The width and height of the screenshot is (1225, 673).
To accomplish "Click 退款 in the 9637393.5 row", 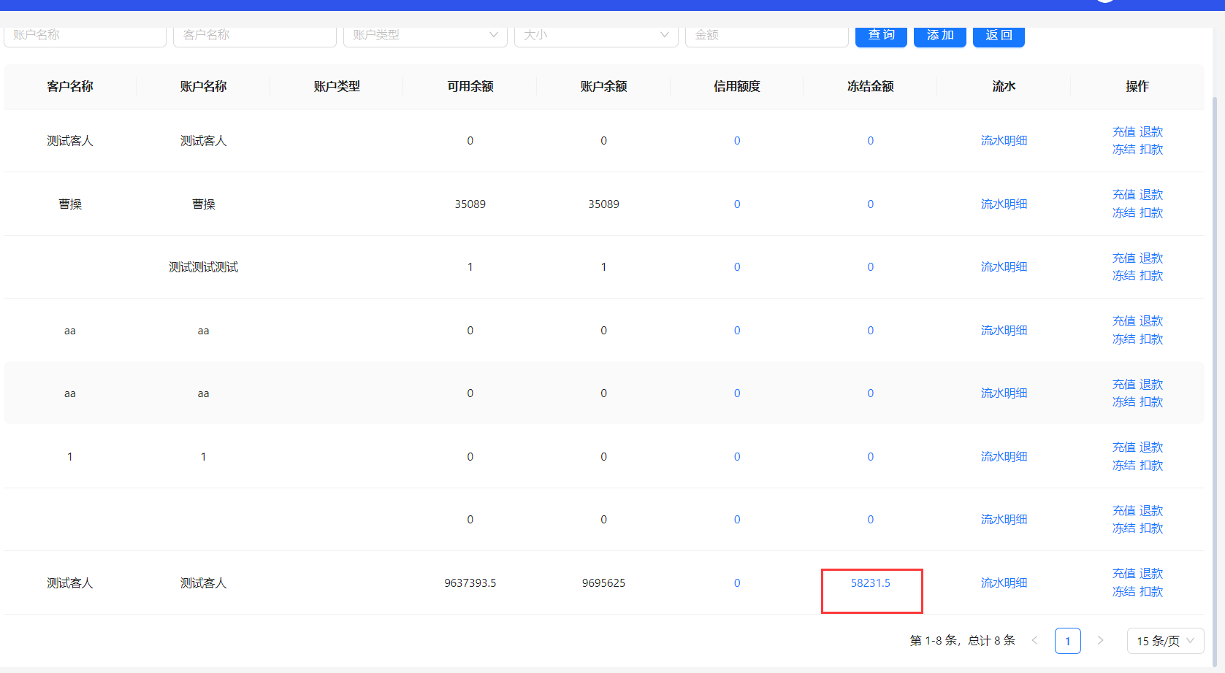I will (1151, 574).
